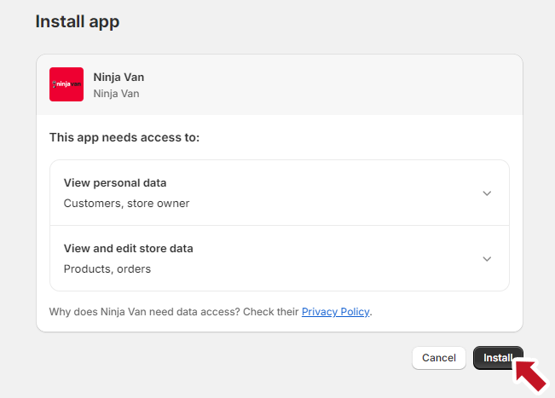
Task: Click the red arrow pointer graphic
Action: point(529,373)
